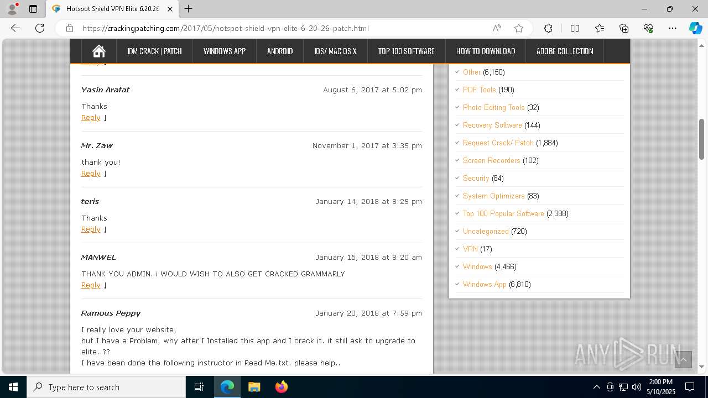Viewport: 708px width, 398px height.
Task: Launch Firefox from taskbar
Action: click(281, 387)
